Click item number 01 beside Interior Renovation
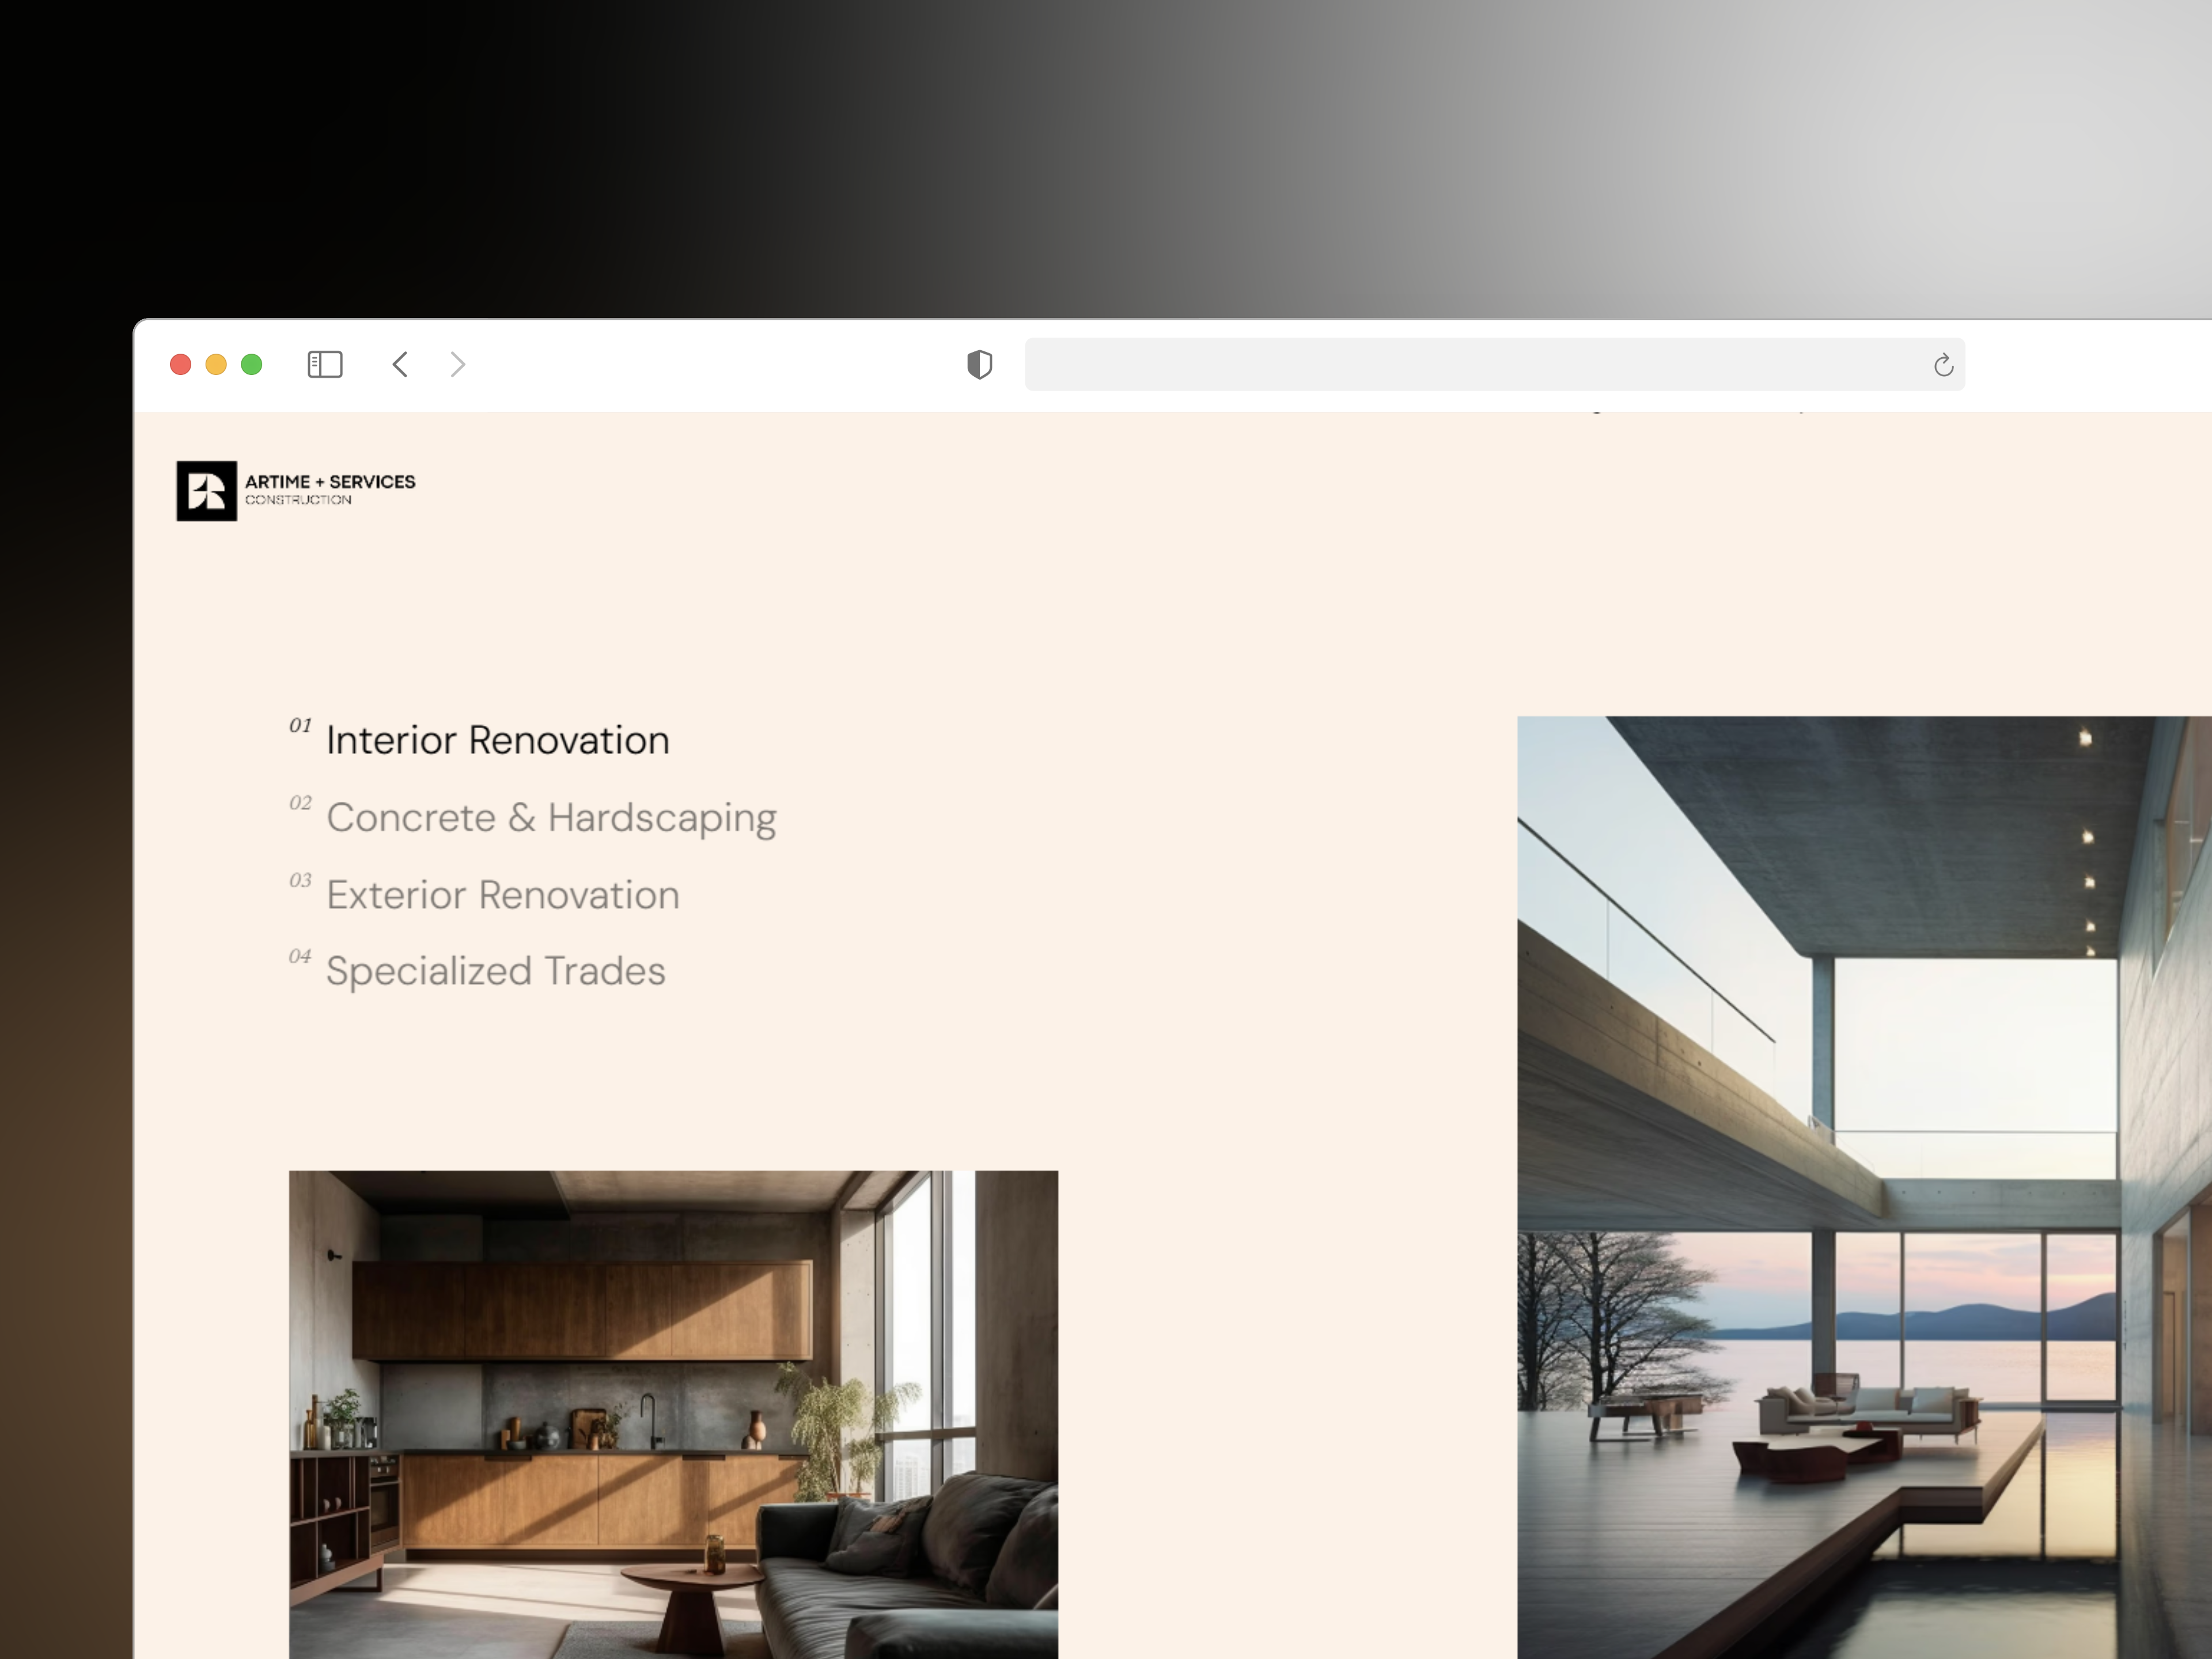The height and width of the screenshot is (1659, 2212). point(300,726)
